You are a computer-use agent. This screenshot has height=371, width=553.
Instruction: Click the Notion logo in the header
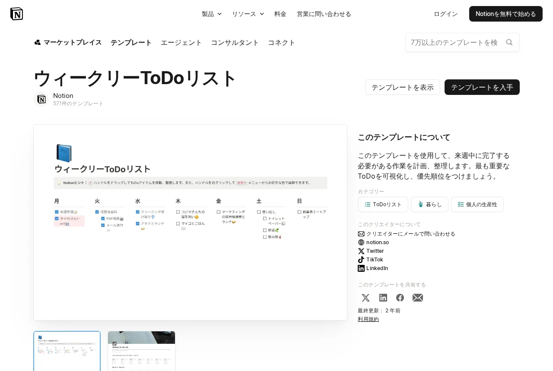point(16,14)
